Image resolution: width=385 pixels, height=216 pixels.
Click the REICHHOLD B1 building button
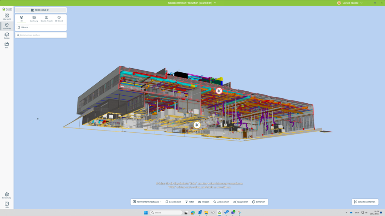[41, 10]
